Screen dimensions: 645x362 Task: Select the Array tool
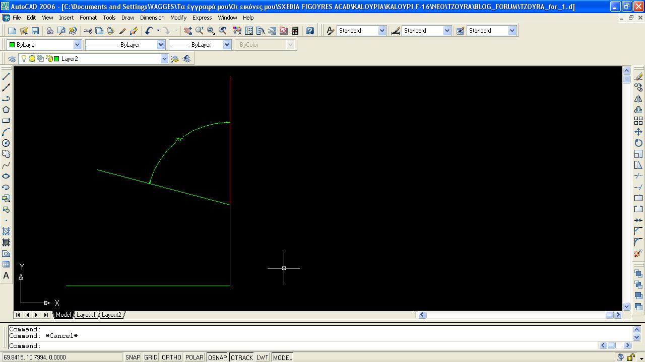coord(638,121)
